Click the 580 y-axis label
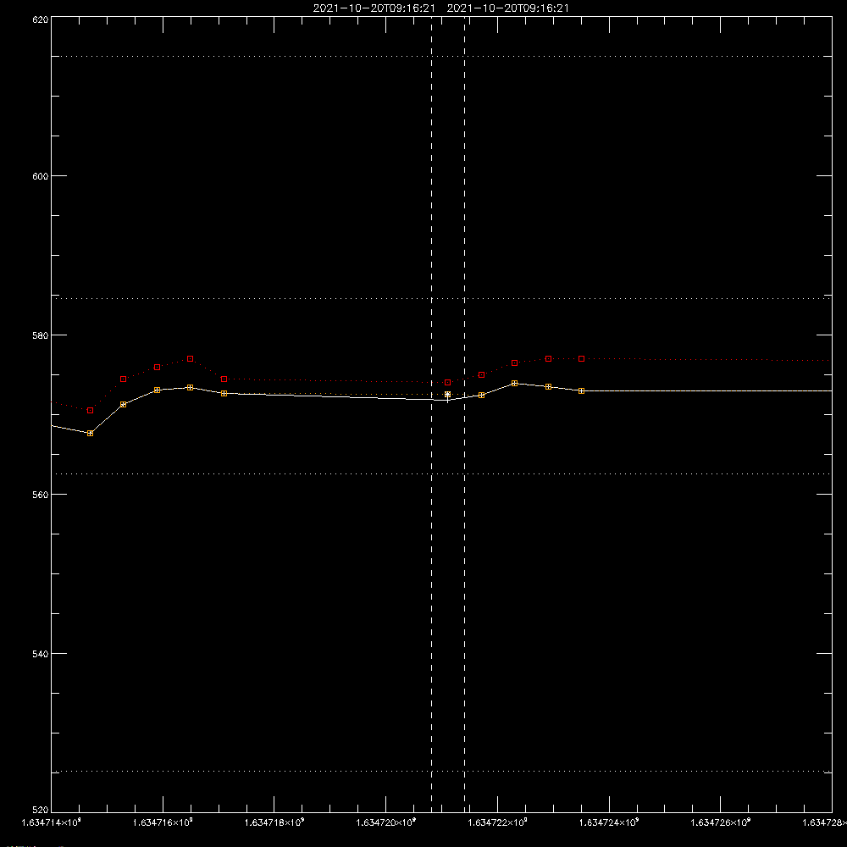Image resolution: width=847 pixels, height=847 pixels. [x=41, y=335]
